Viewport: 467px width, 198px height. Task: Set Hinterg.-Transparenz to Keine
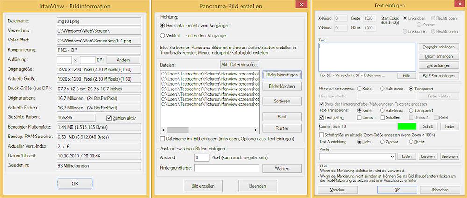tap(359, 89)
